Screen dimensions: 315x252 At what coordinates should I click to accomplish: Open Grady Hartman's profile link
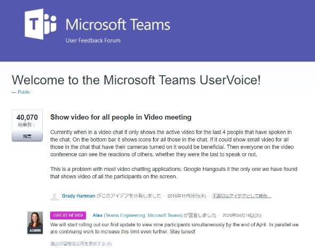click(x=78, y=196)
